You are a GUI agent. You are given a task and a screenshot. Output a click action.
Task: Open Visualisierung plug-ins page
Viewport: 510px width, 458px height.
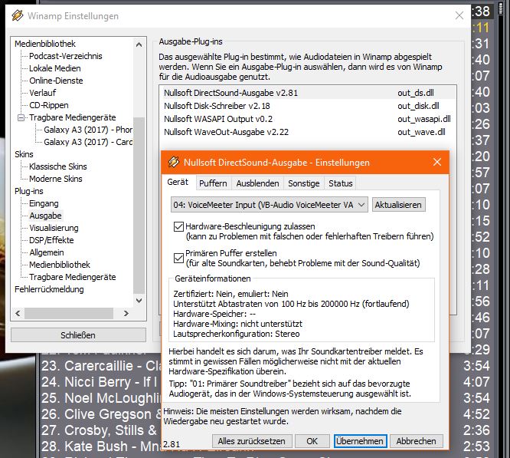pyautogui.click(x=54, y=228)
